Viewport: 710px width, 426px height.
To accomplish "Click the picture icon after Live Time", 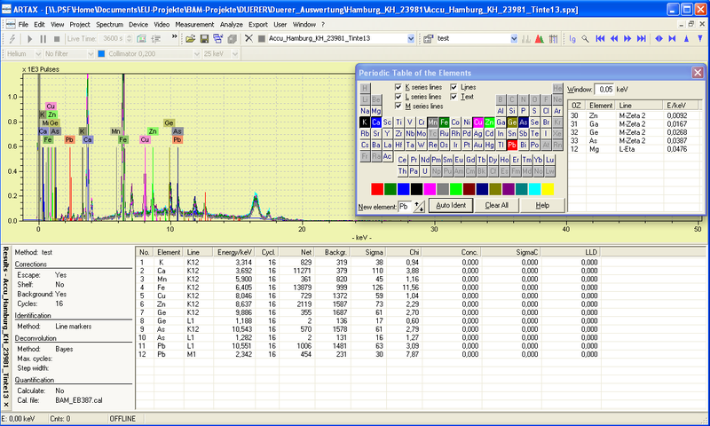I will tap(142, 39).
